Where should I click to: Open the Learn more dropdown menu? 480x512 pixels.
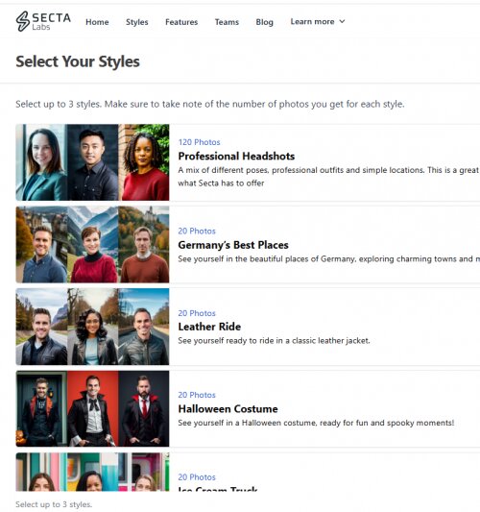point(317,21)
